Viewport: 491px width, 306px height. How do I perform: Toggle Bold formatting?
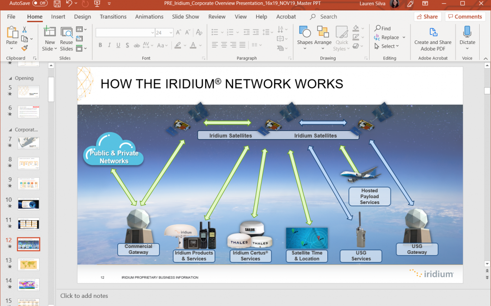[100, 45]
